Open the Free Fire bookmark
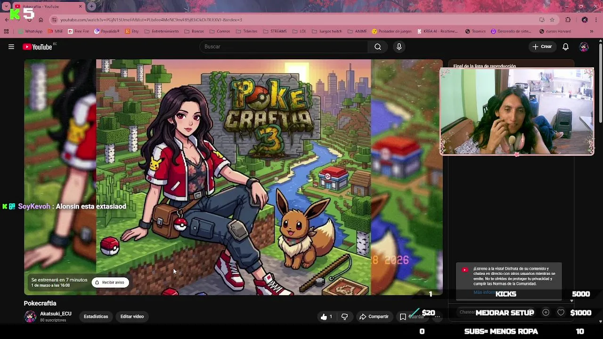Viewport: 603px width, 339px height. click(78, 32)
